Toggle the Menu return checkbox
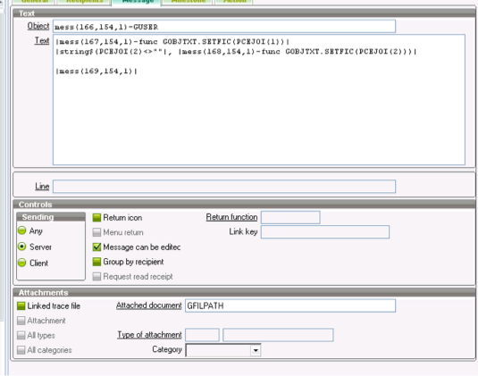The width and height of the screenshot is (478, 376). tap(96, 232)
